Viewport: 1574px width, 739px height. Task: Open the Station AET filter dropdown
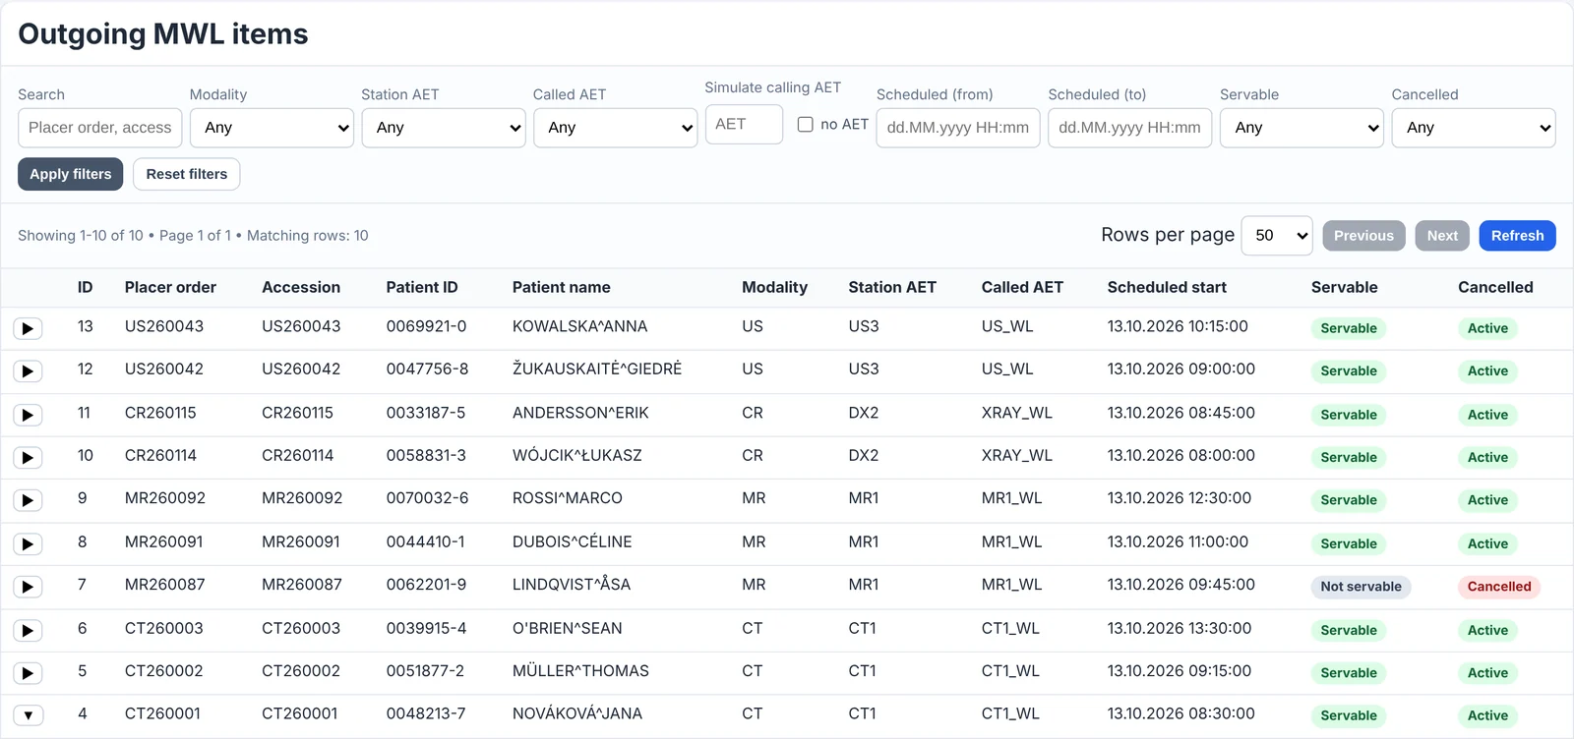[444, 128]
